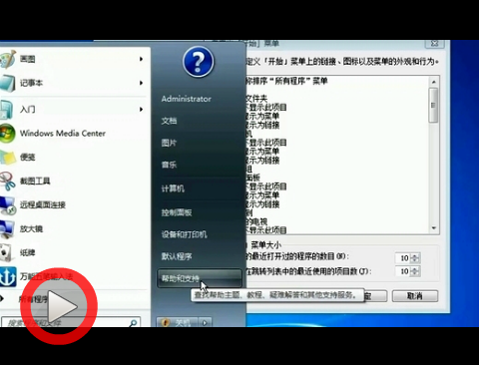Click the user picture question-mark icon

click(199, 62)
